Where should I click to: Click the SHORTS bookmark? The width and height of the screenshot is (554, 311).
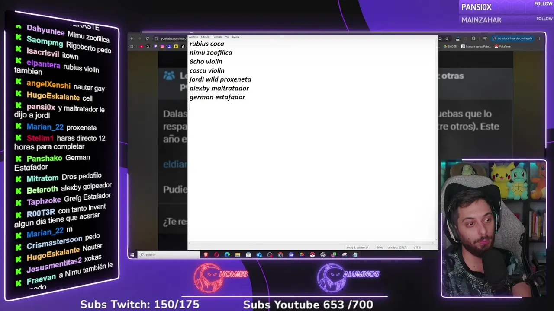[x=450, y=46]
